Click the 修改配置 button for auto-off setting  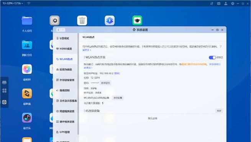pos(118,98)
